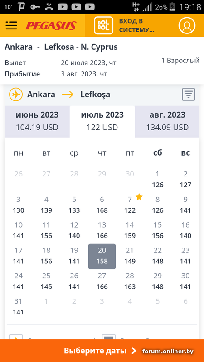The width and height of the screenshot is (204, 362).
Task: Tap the yellow airplane icon
Action: 16,95
